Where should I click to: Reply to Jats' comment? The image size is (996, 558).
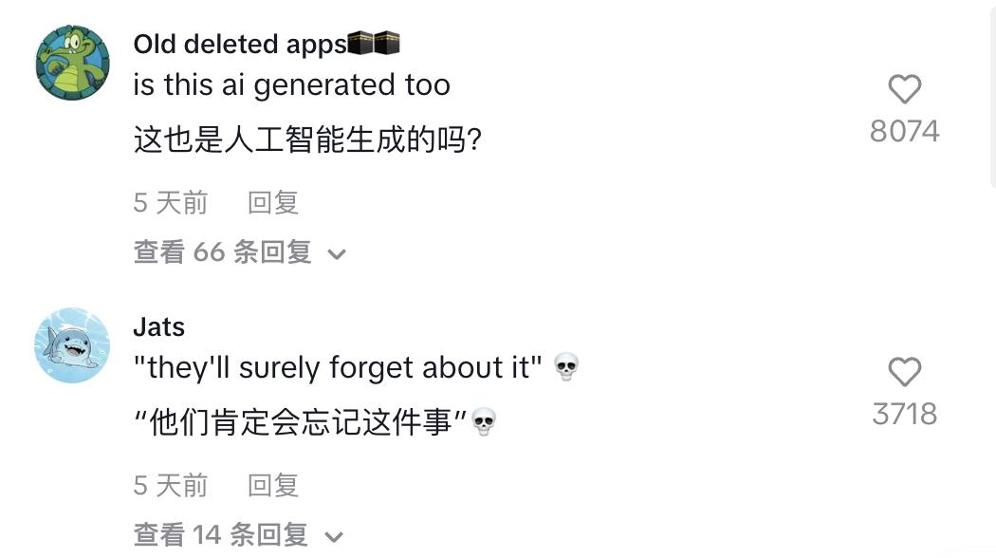273,486
